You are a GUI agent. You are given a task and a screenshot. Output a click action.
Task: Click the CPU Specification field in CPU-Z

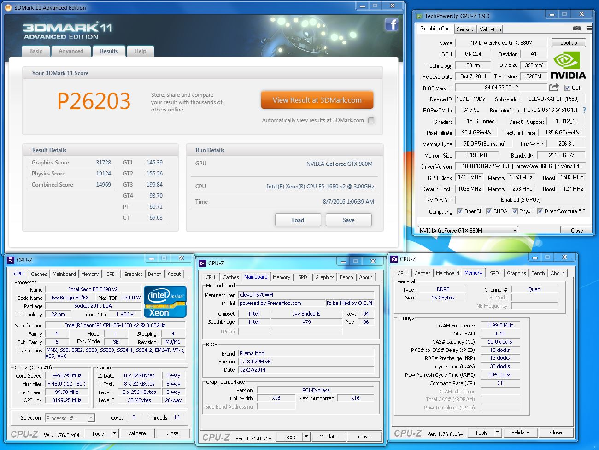[x=115, y=325]
